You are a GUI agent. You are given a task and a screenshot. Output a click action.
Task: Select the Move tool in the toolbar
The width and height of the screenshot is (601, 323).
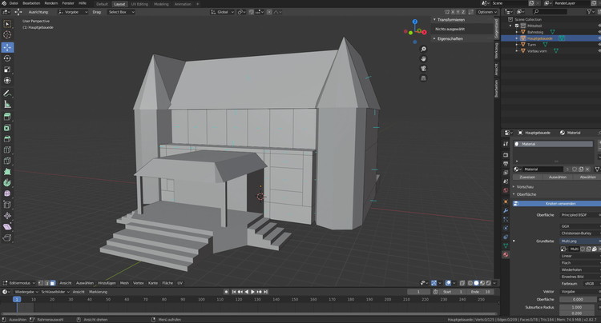[7, 47]
